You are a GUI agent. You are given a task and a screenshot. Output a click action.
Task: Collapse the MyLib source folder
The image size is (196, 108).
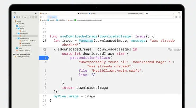point(17,28)
